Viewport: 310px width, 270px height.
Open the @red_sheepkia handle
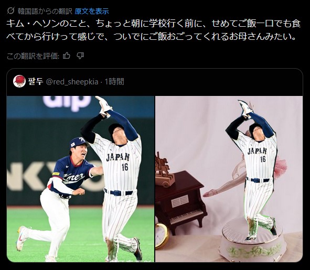click(72, 82)
